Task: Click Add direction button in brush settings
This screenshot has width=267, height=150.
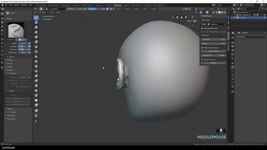Action: tap(21, 50)
